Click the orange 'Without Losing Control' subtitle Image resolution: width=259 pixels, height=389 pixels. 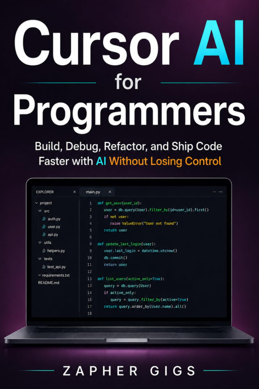point(165,161)
